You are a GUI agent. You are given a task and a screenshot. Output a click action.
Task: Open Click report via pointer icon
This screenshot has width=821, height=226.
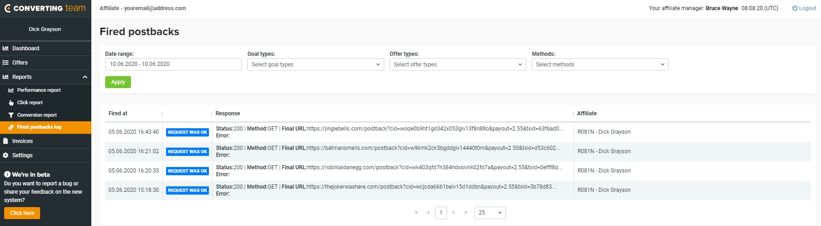[11, 103]
